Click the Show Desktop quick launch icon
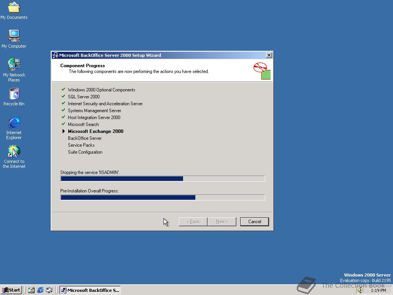The height and width of the screenshot is (295, 393). click(x=31, y=290)
